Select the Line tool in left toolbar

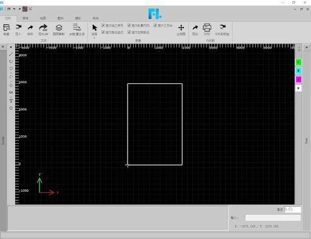coord(11,54)
